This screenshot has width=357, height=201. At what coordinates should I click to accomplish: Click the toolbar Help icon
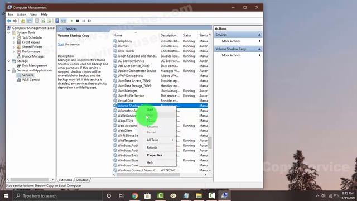click(x=57, y=21)
